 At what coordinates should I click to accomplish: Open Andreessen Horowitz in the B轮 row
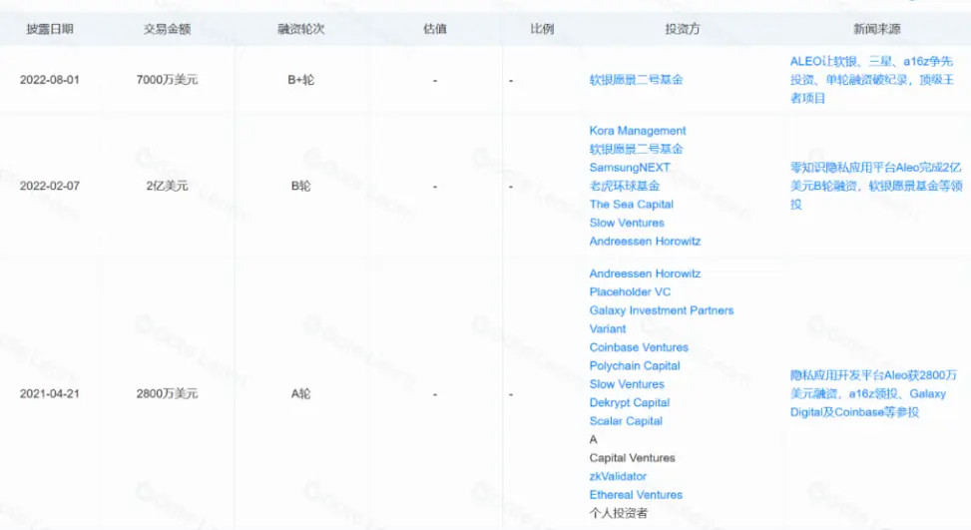pyautogui.click(x=645, y=242)
